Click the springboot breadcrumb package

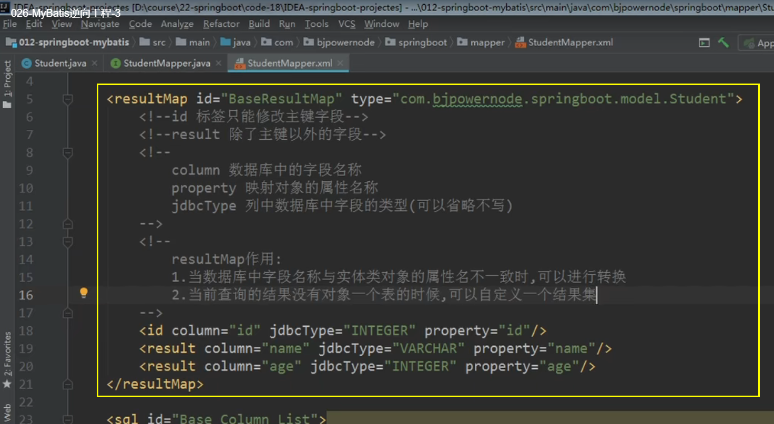416,43
